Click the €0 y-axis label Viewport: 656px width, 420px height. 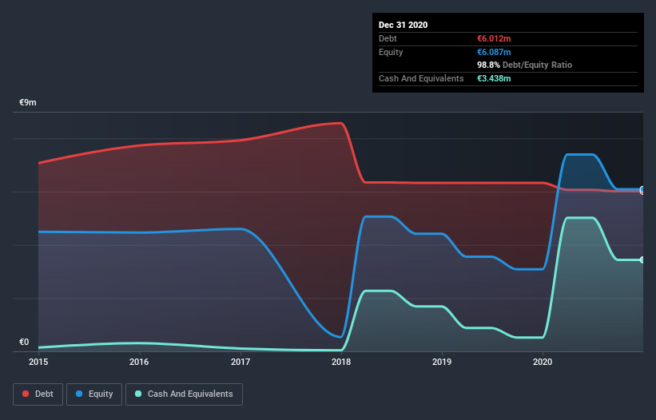click(x=24, y=343)
